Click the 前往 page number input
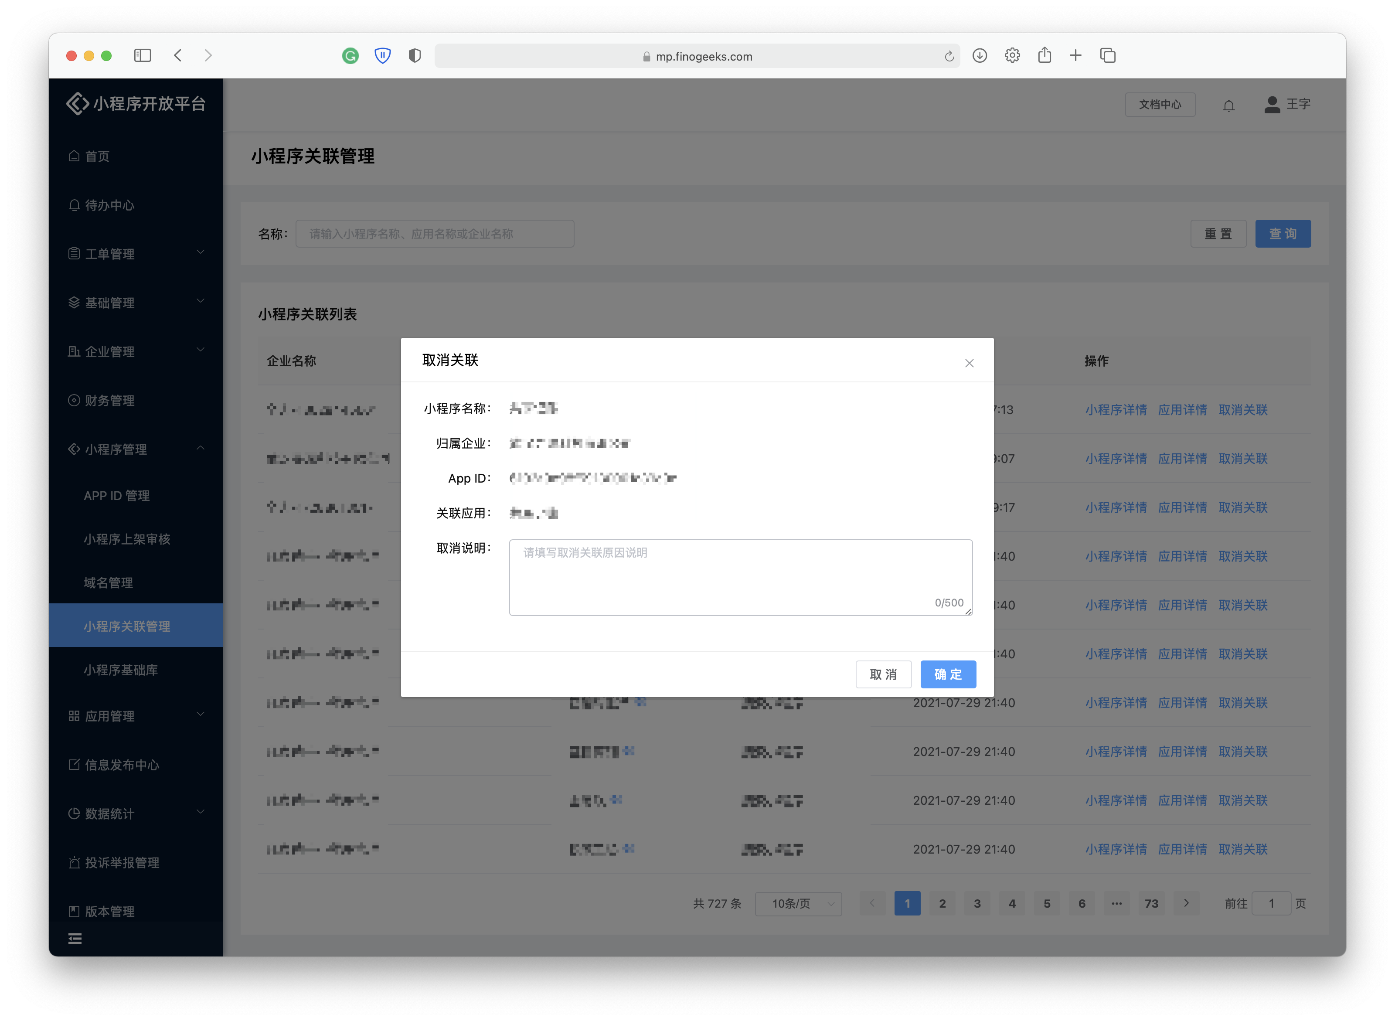 1270,904
